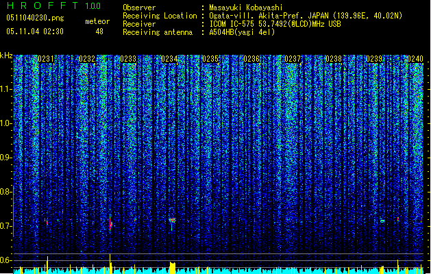Click the 1.0 kHz axis tick label
Screen dimensions: 431x274
pos(5,123)
